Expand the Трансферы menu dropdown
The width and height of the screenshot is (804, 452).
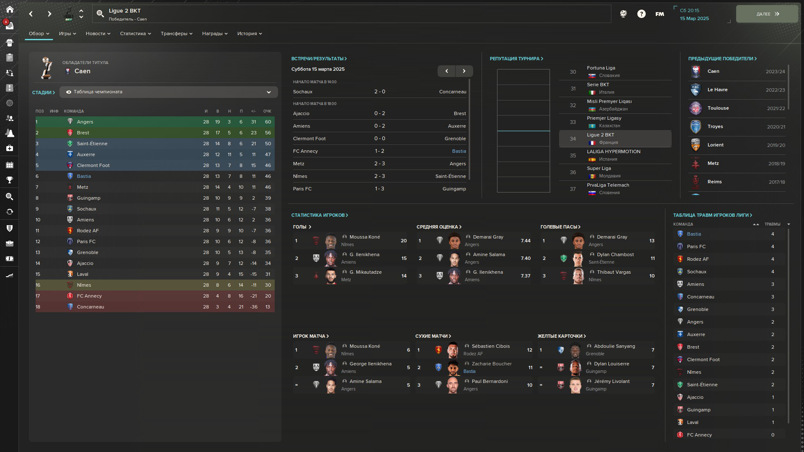tap(176, 33)
